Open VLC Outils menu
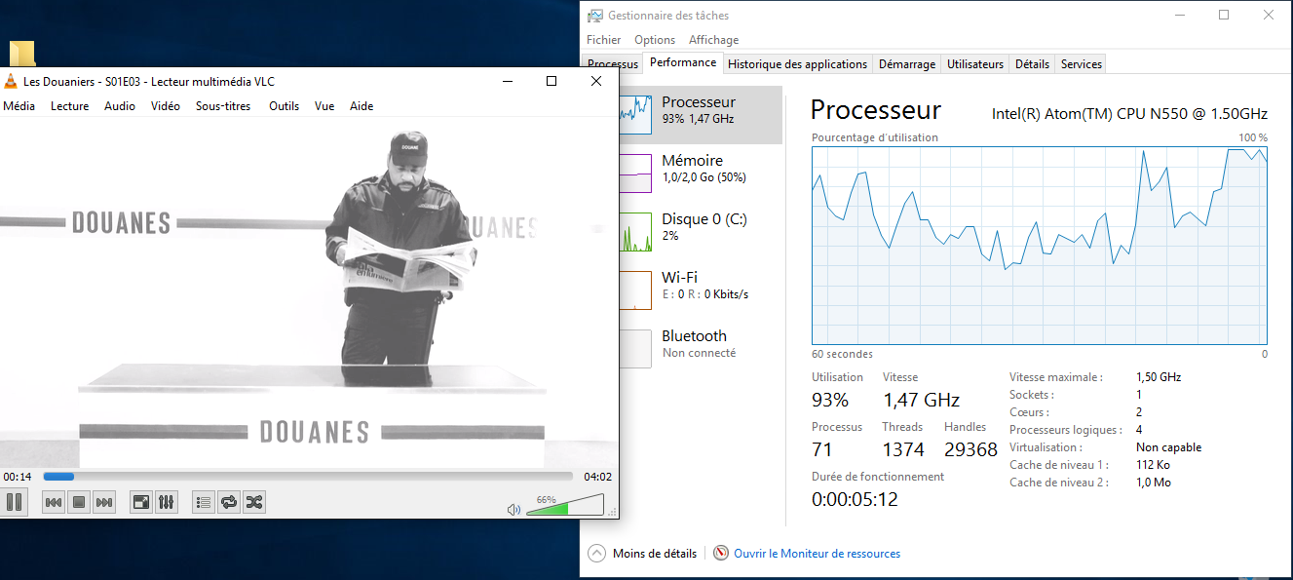The image size is (1293, 580). click(285, 106)
